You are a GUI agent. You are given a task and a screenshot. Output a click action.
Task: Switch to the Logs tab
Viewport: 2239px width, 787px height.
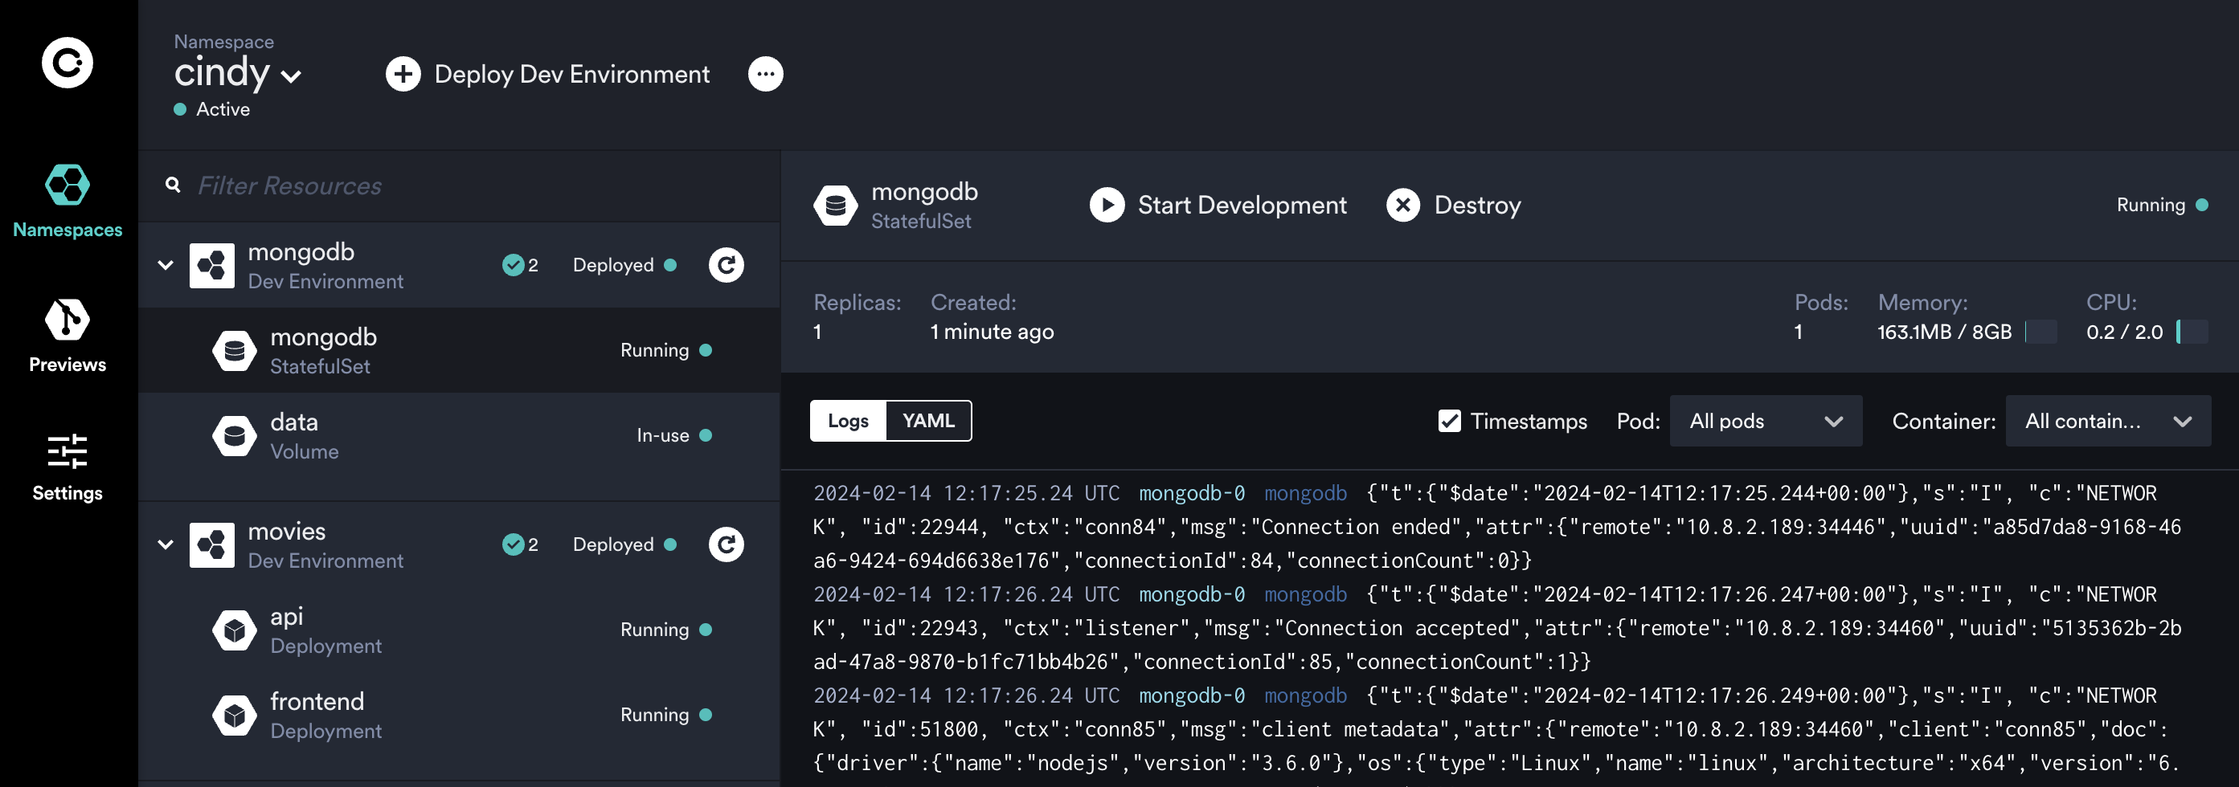tap(849, 422)
